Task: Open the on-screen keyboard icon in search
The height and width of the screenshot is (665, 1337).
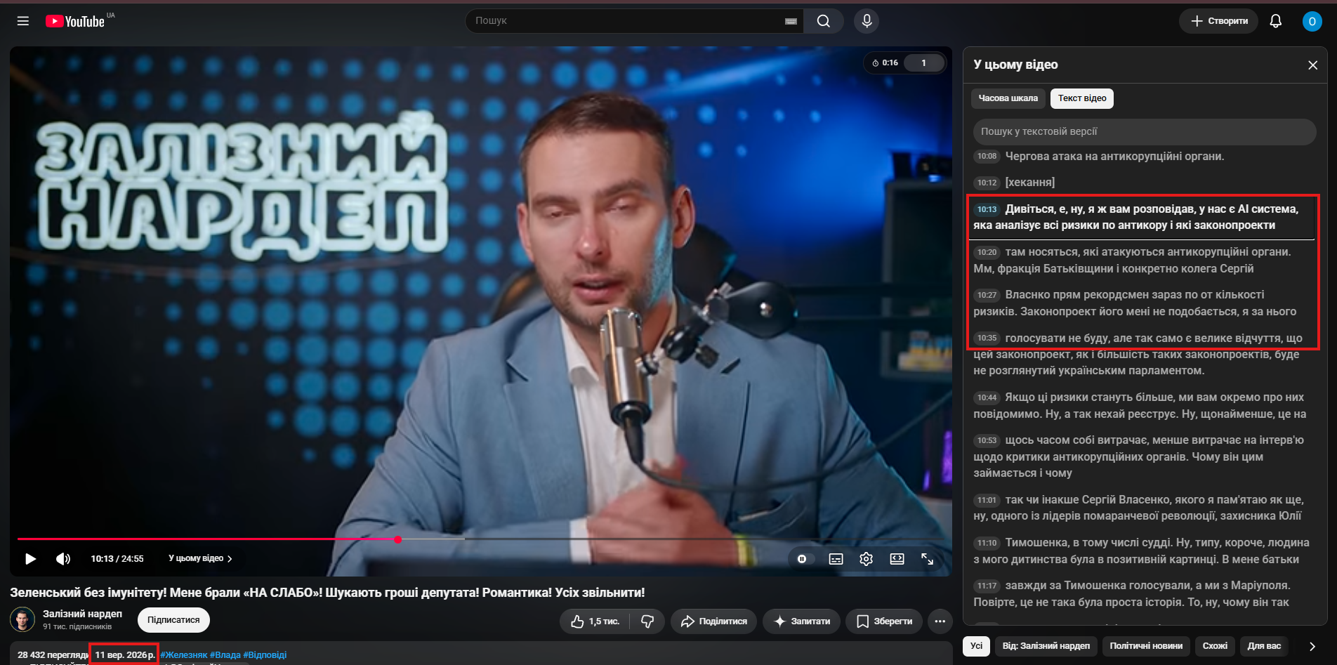Action: point(791,21)
